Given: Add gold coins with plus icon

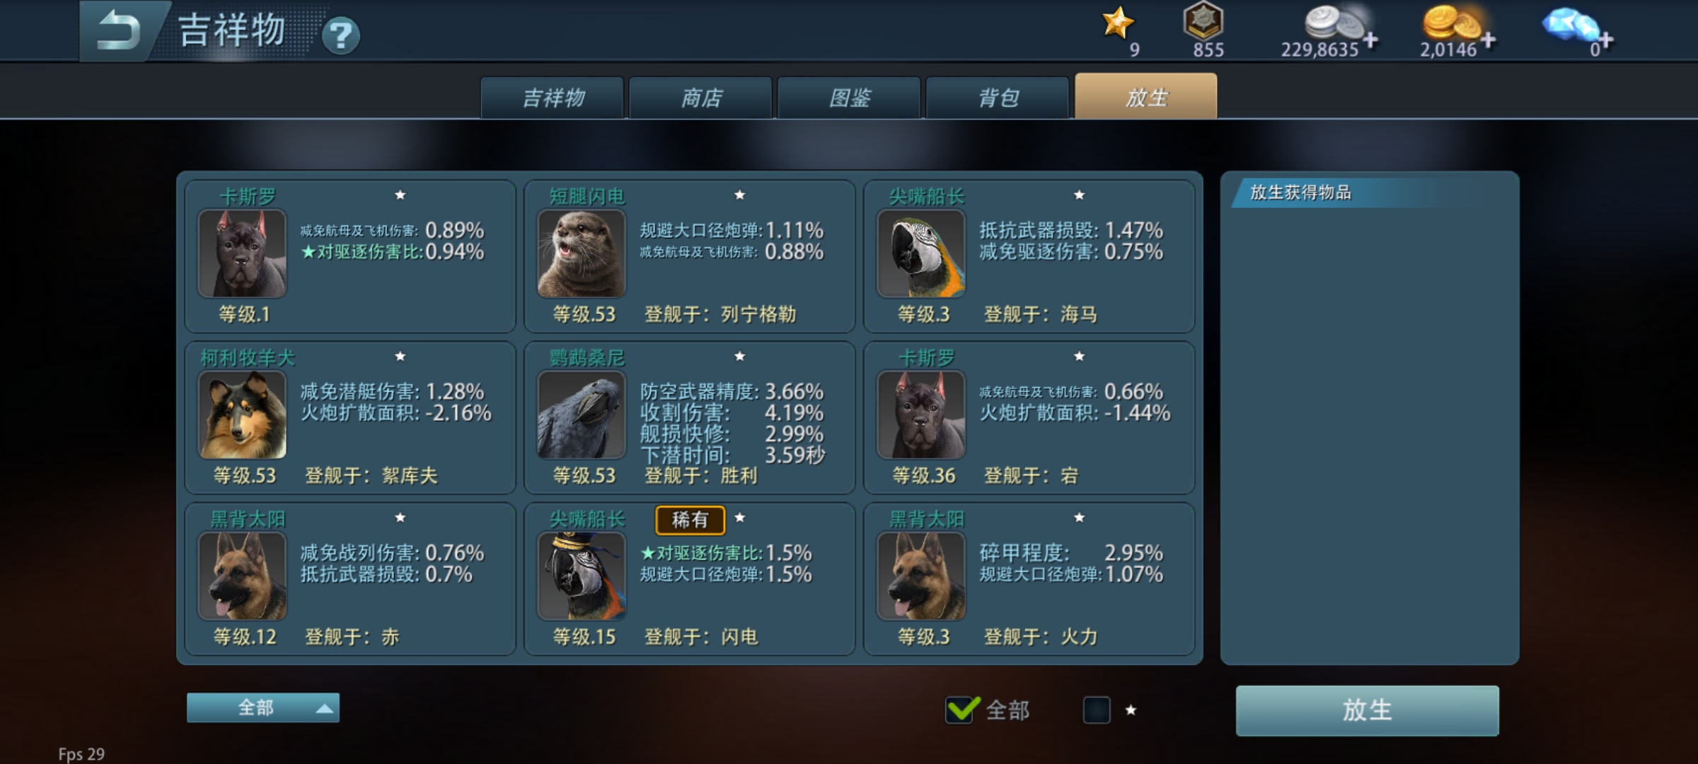Looking at the screenshot, I should tap(1489, 40).
